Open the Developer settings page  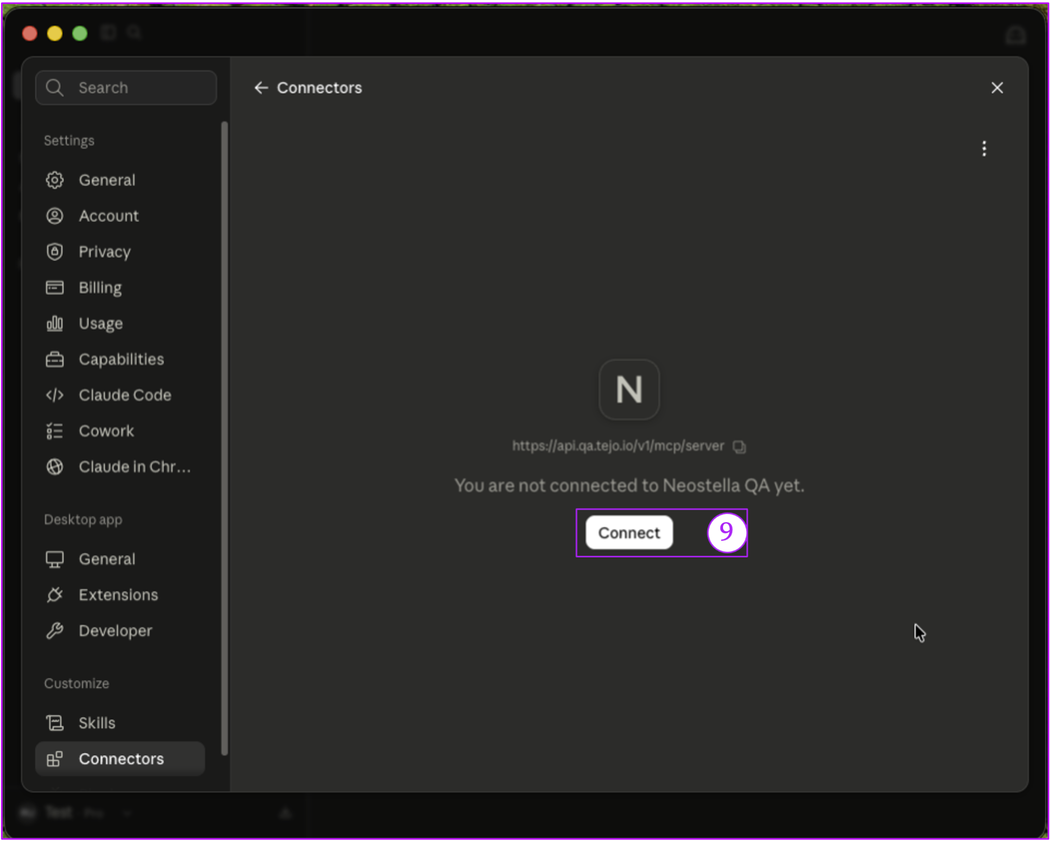(x=120, y=631)
